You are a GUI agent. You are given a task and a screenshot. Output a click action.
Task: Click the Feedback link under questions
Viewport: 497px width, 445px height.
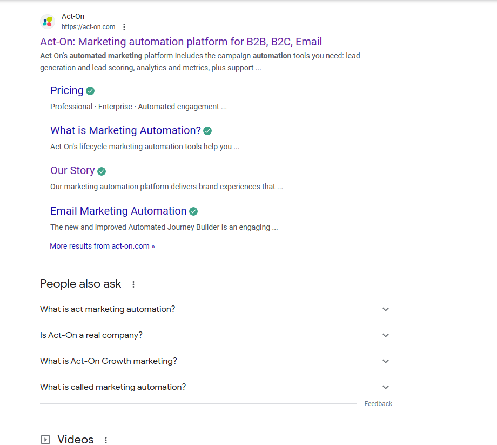point(378,404)
